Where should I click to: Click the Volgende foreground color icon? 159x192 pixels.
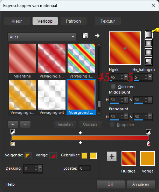pos(28,156)
